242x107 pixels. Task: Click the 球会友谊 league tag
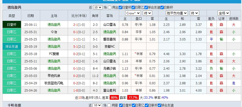12,47
